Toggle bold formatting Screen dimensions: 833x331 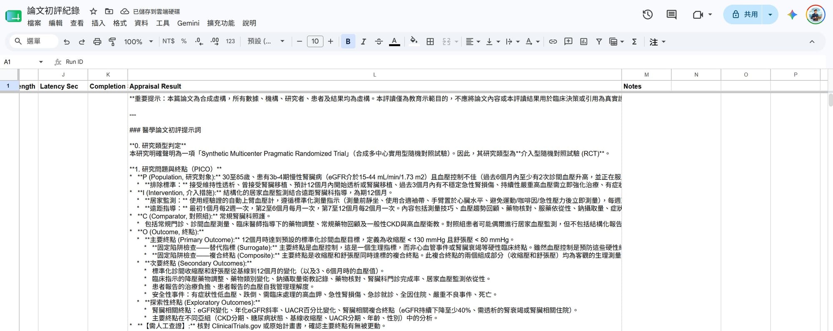(x=348, y=41)
